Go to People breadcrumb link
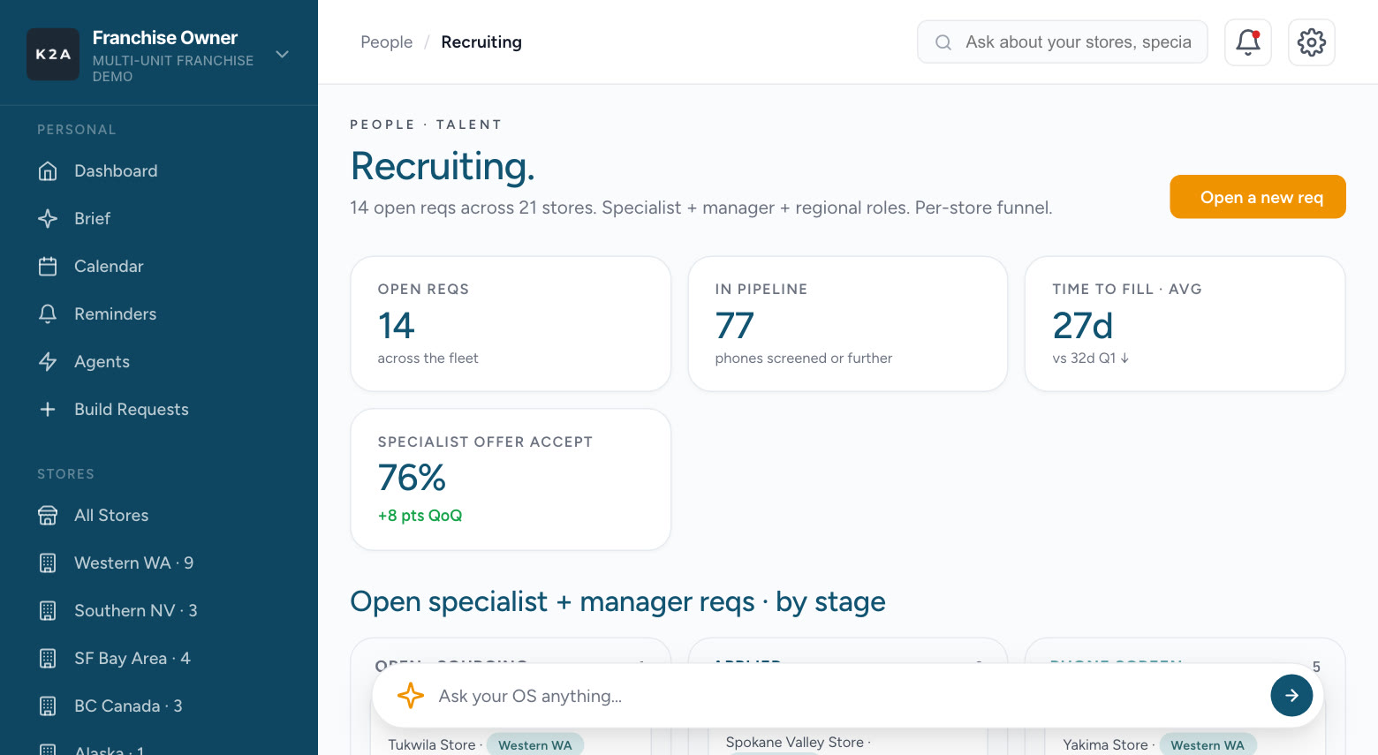1378x755 pixels. click(x=386, y=42)
